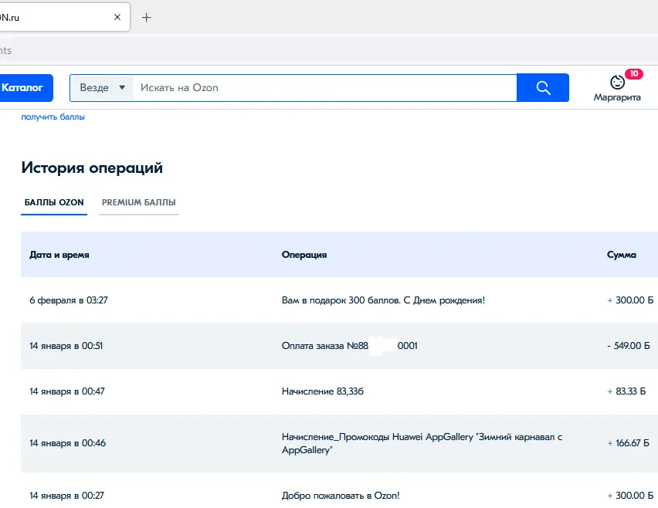Viewport: 658px width, 508px height.
Task: Open a new browser tab
Action: pos(146,18)
